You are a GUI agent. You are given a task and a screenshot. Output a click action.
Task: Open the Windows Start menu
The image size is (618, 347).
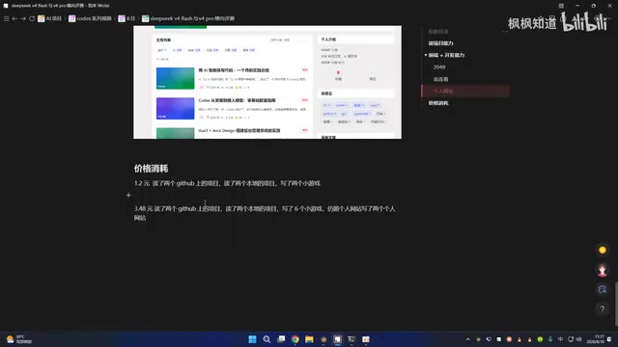[x=252, y=339]
